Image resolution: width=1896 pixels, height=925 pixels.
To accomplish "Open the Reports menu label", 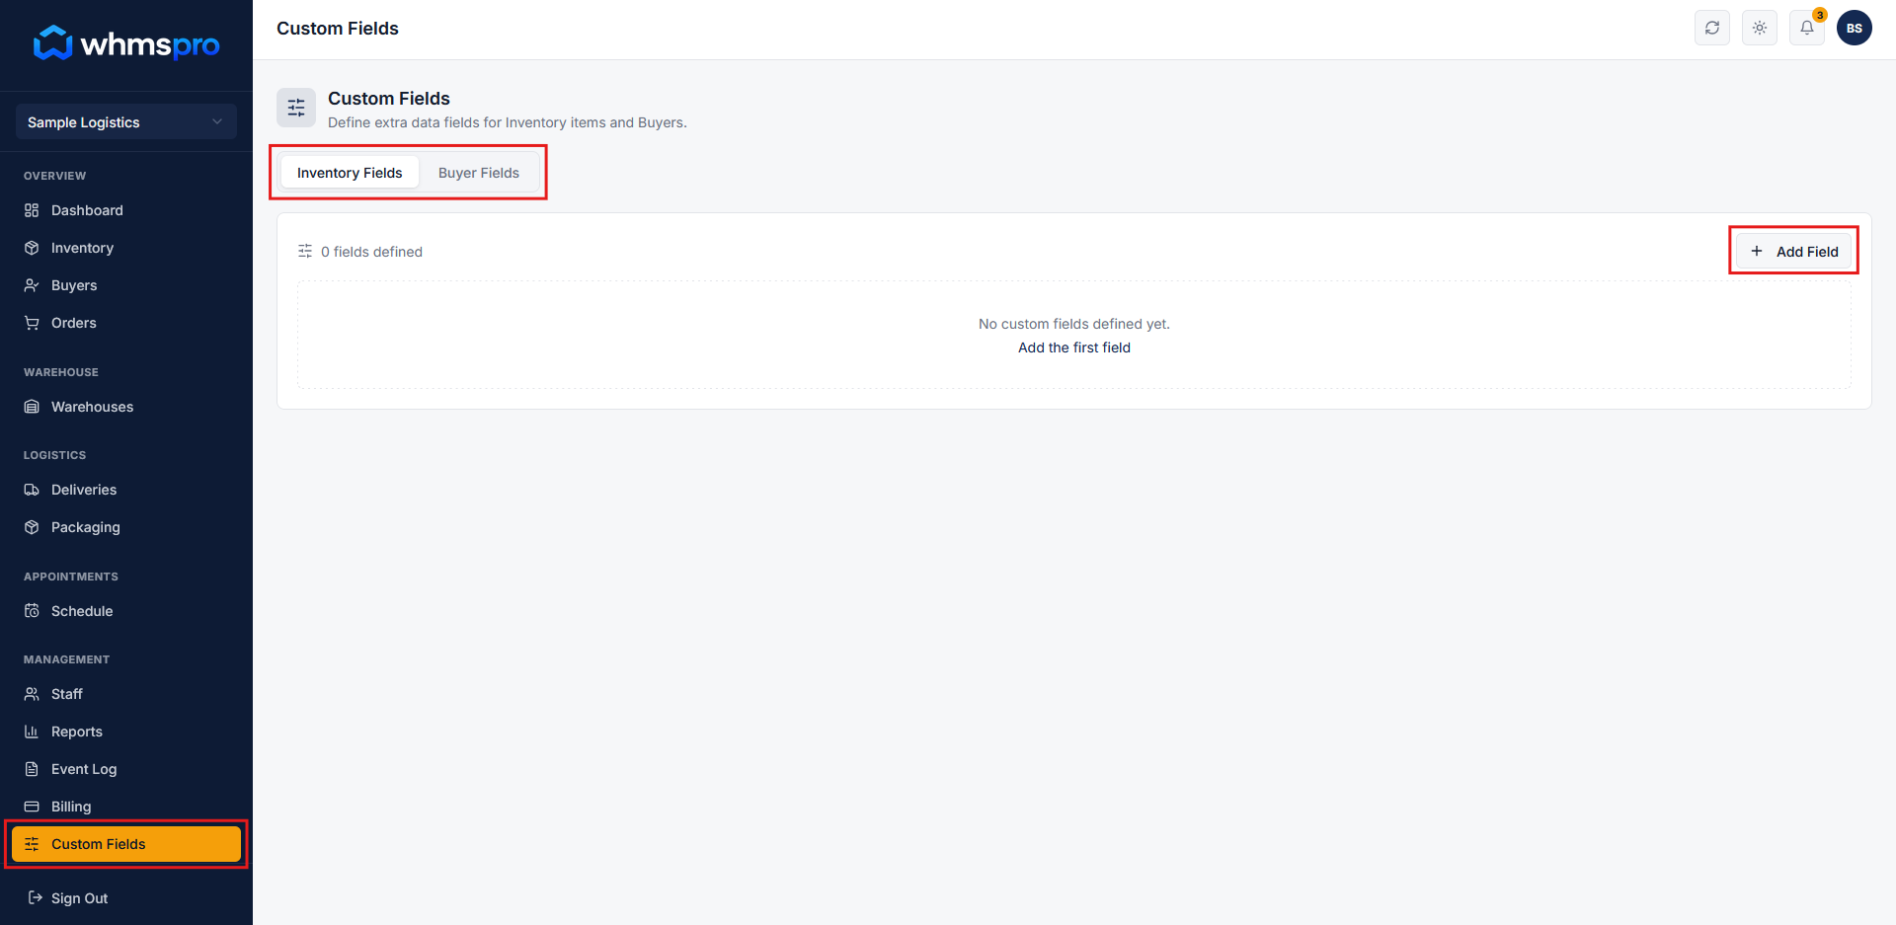I will coord(77,732).
